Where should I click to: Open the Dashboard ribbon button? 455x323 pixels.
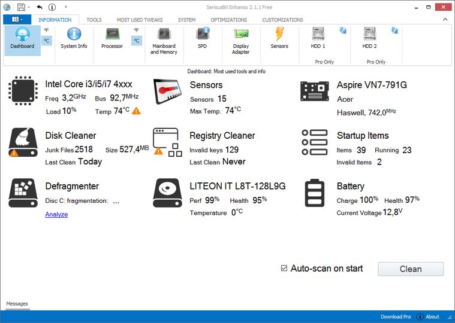[x=22, y=40]
